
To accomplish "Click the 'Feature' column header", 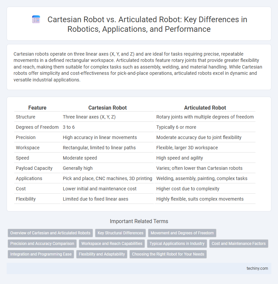I will [37, 108].
